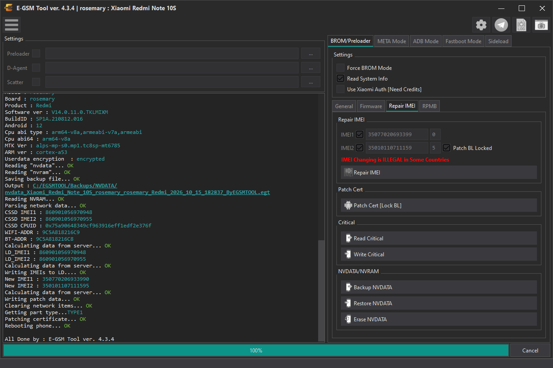Enable Use Xiaomi Auth checkbox

point(340,89)
